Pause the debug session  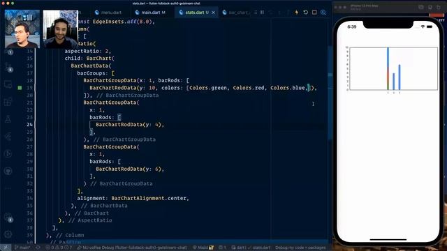click(x=262, y=13)
